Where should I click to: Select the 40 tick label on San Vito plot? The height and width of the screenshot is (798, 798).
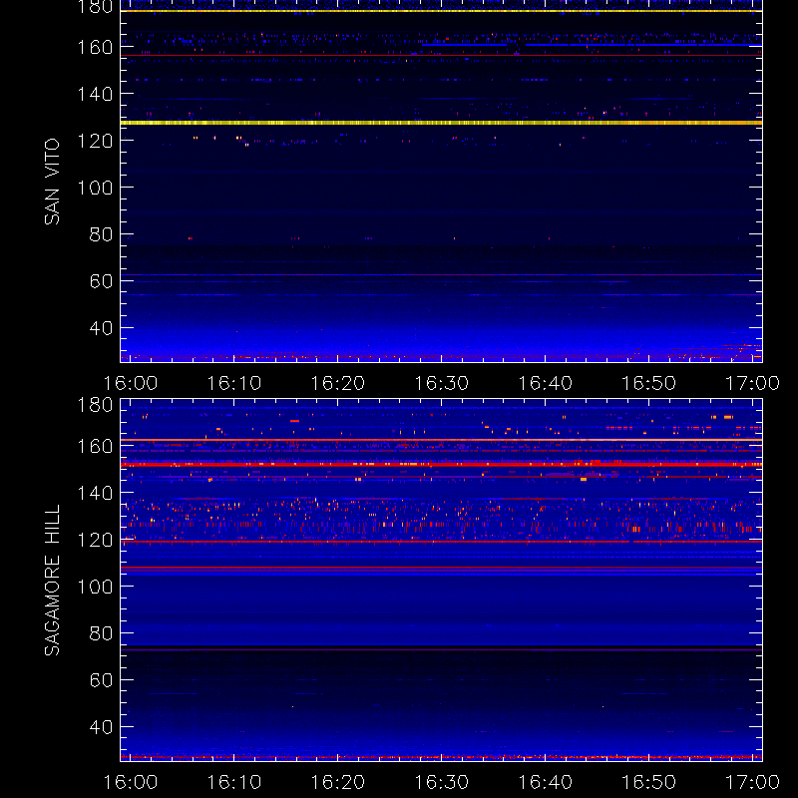101,328
